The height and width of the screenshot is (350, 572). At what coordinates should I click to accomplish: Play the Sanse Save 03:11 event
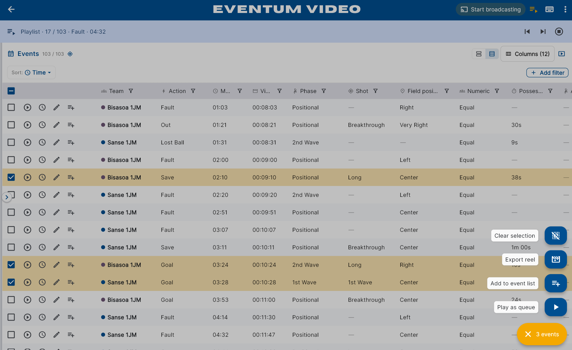tap(27, 247)
